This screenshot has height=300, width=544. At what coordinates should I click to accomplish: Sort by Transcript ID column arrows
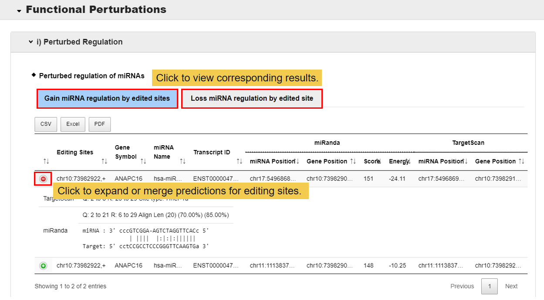(x=239, y=161)
